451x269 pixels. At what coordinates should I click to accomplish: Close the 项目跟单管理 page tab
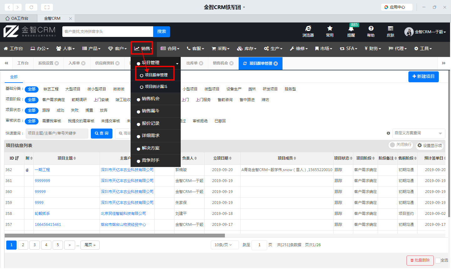[x=276, y=63]
